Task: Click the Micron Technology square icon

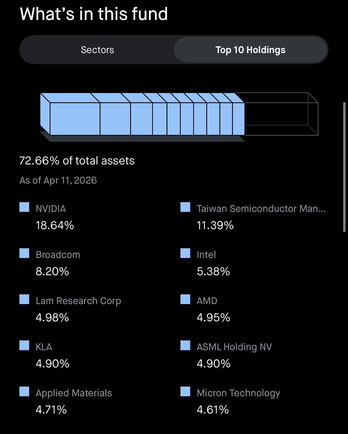Action: [x=185, y=392]
